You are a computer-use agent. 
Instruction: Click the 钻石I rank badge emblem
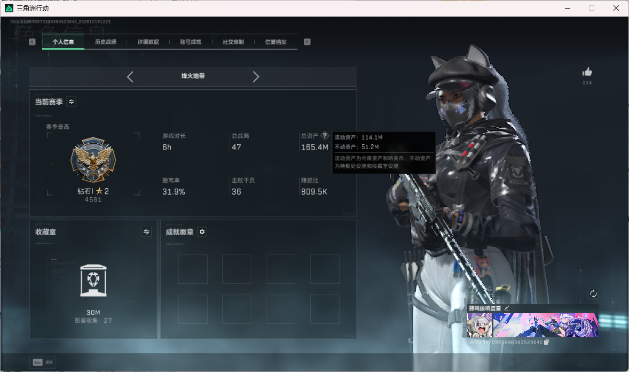coord(93,160)
